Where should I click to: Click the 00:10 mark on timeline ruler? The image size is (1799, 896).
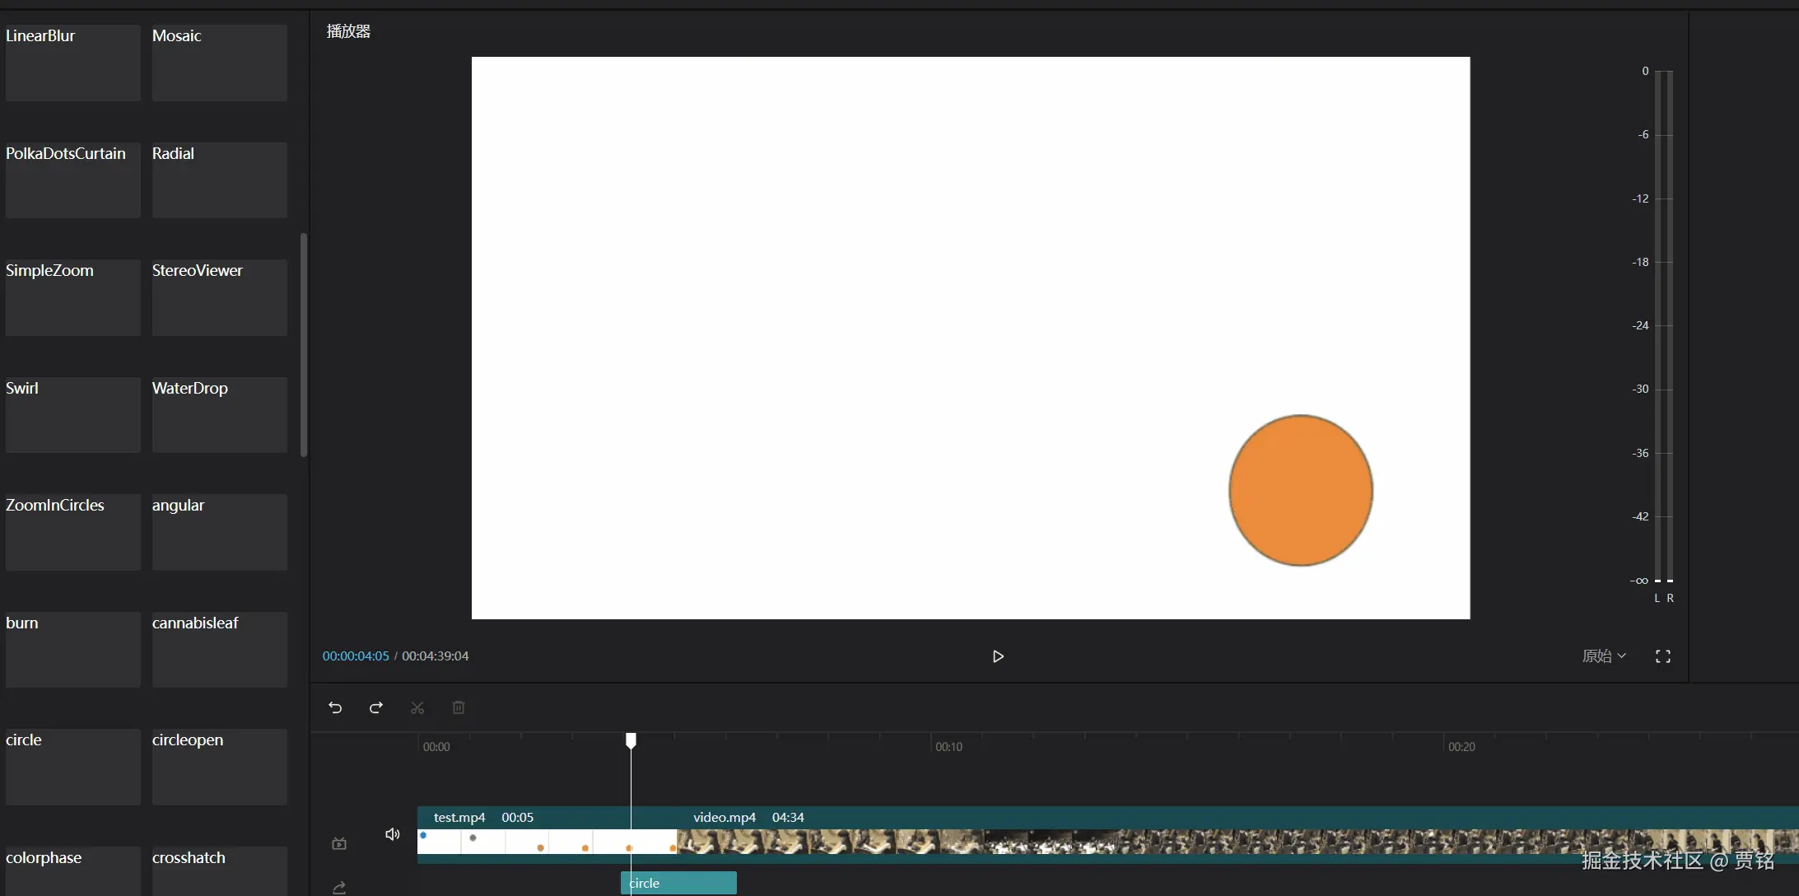pyautogui.click(x=948, y=746)
